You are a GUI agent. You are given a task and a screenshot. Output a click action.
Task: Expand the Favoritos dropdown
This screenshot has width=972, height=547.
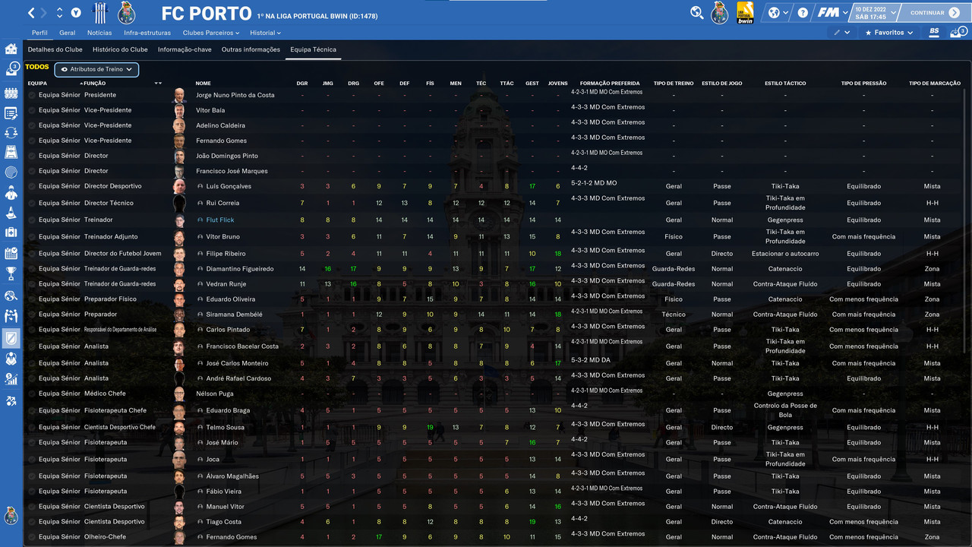[889, 33]
